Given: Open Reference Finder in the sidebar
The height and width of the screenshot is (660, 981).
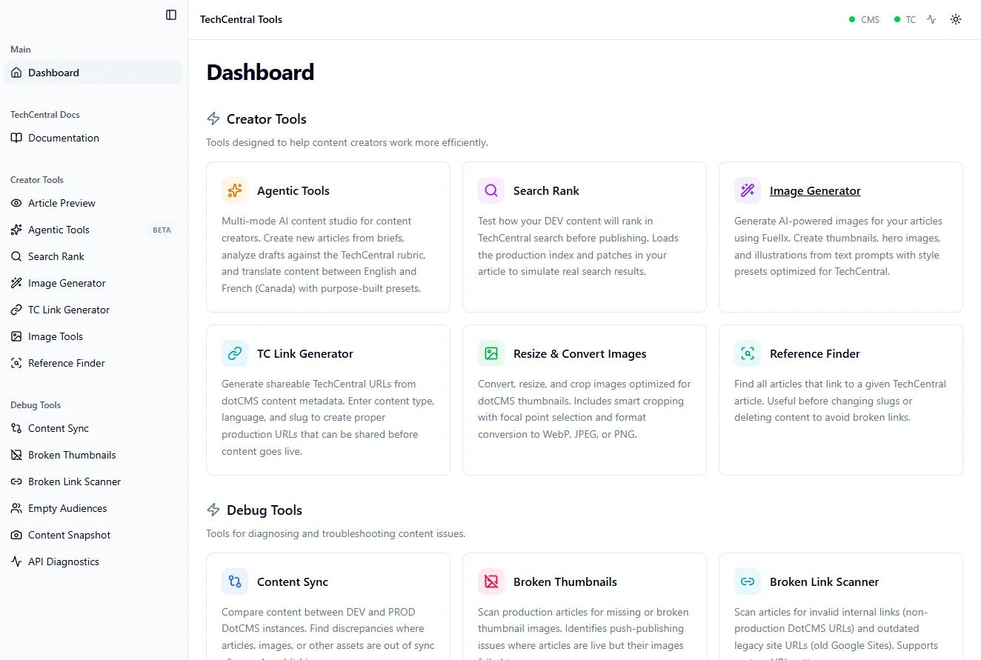Looking at the screenshot, I should [x=93, y=363].
